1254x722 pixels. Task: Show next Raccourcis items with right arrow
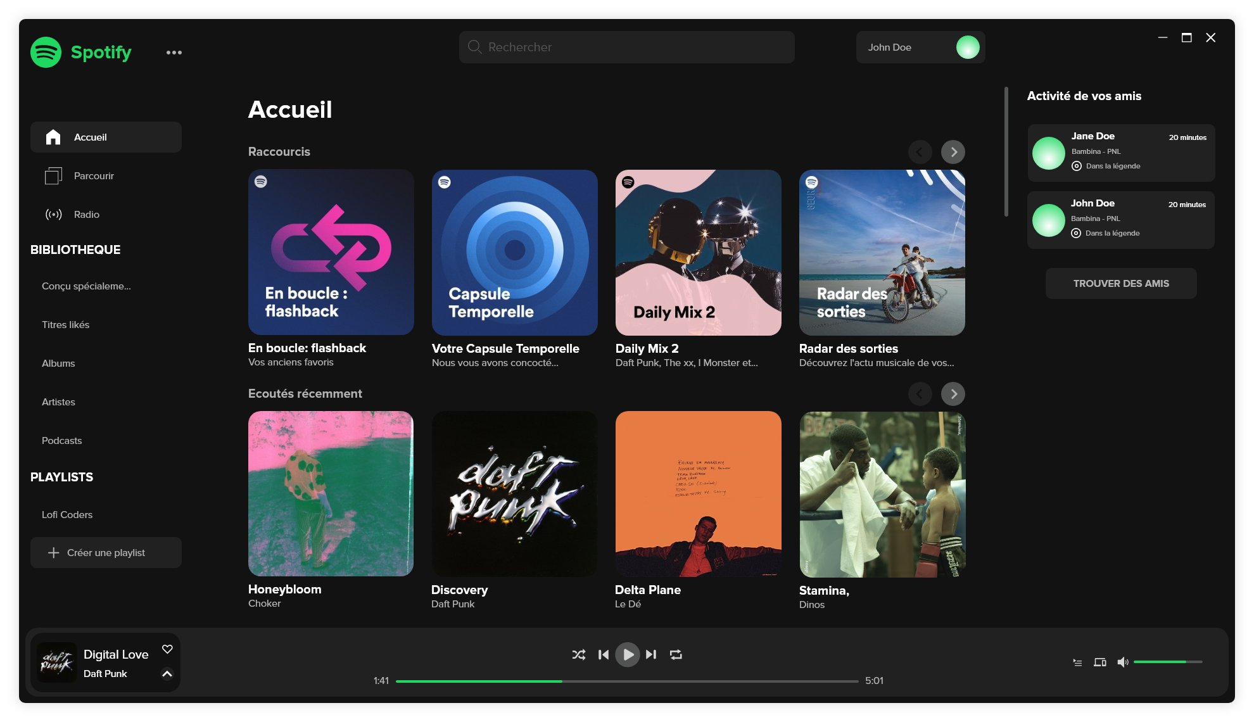click(x=953, y=152)
